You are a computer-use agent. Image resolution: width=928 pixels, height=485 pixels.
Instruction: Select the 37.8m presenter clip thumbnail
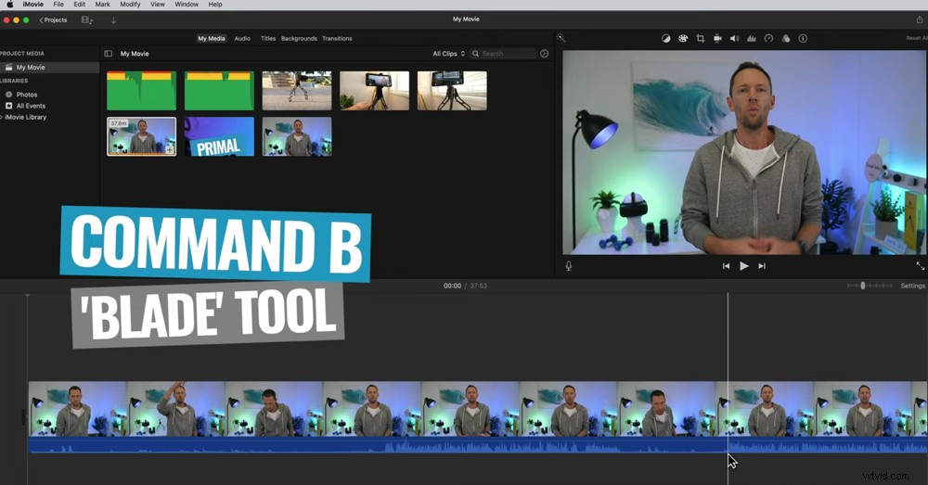141,136
